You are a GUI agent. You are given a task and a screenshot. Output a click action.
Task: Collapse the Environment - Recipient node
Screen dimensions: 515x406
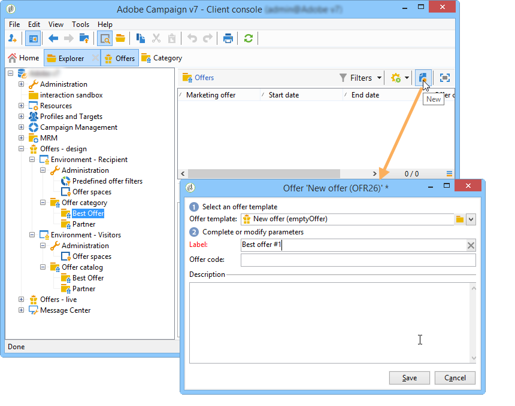pyautogui.click(x=32, y=160)
